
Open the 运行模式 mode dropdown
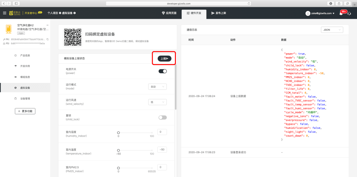(x=157, y=87)
